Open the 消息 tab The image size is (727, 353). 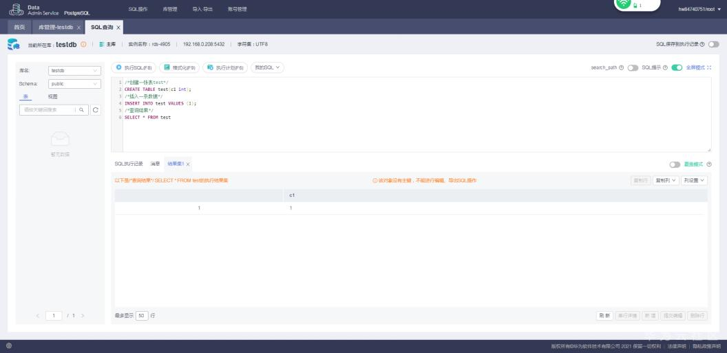click(x=155, y=164)
